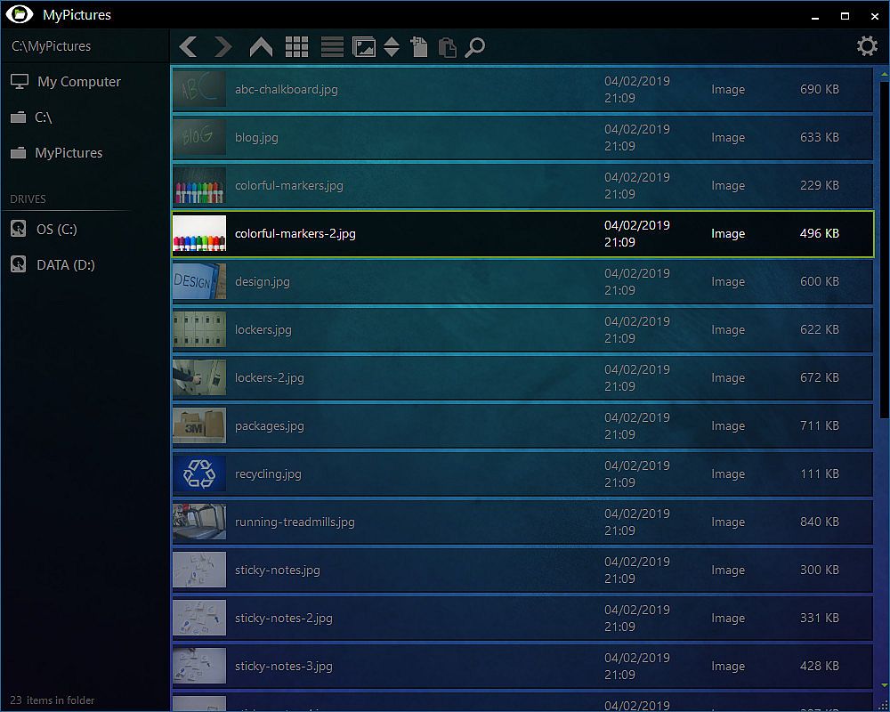Navigate up one folder level
The height and width of the screenshot is (712, 890).
(261, 46)
